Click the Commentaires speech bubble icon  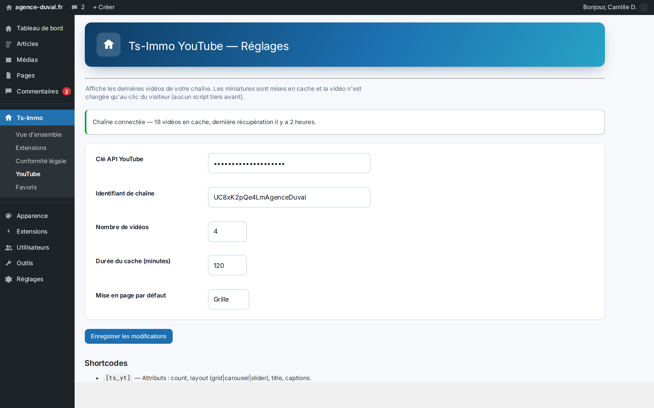pos(9,91)
